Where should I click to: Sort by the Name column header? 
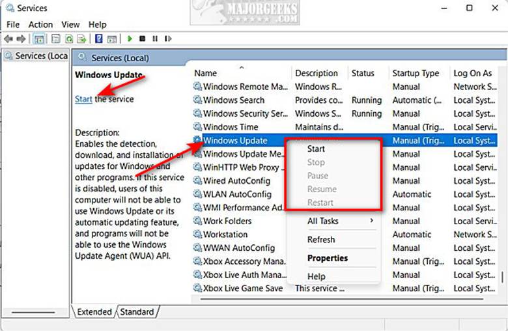242,73
